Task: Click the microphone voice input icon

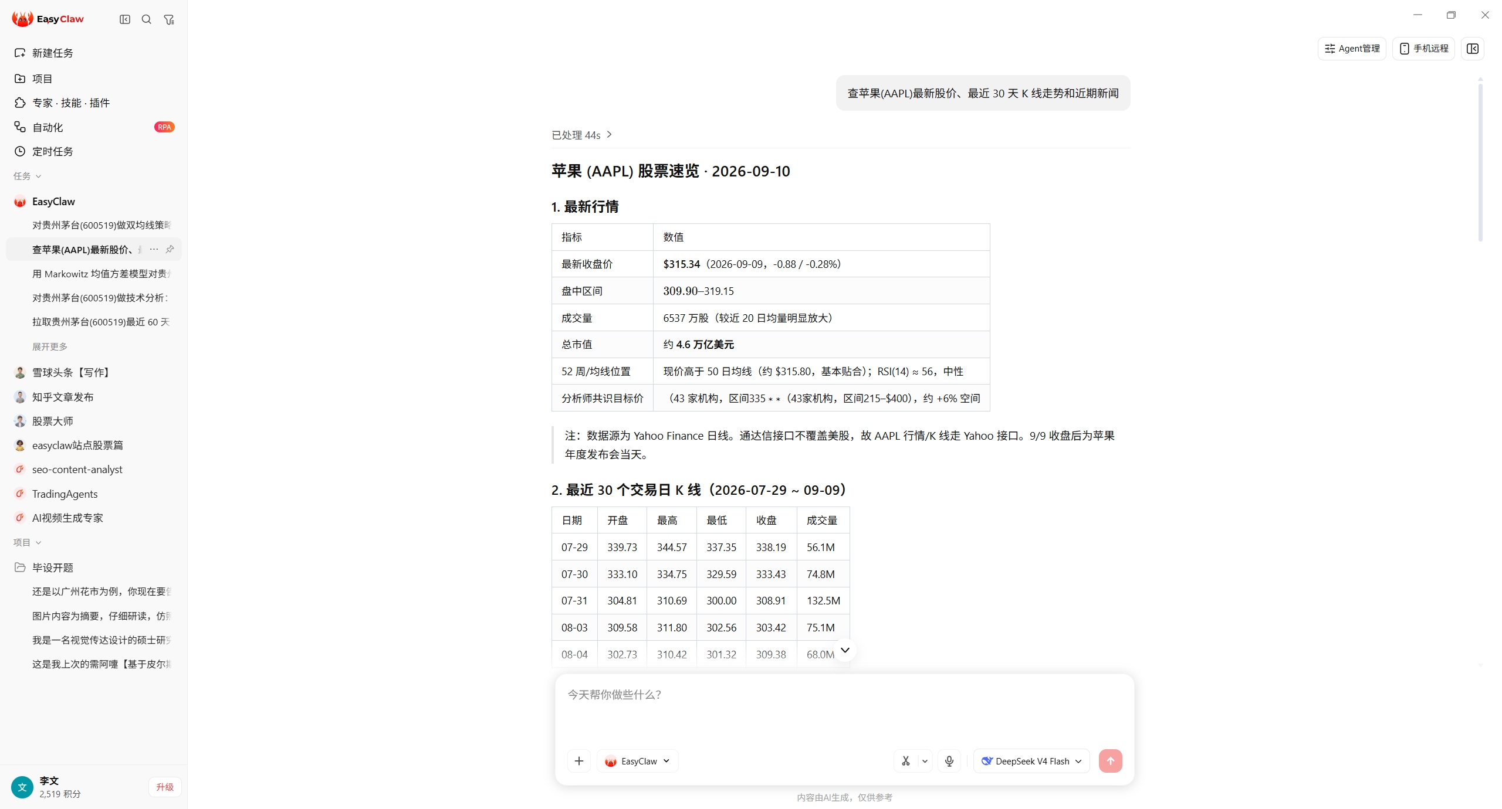Action: pyautogui.click(x=949, y=761)
